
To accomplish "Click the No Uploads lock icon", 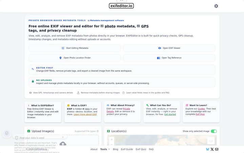I will tap(33, 81).
